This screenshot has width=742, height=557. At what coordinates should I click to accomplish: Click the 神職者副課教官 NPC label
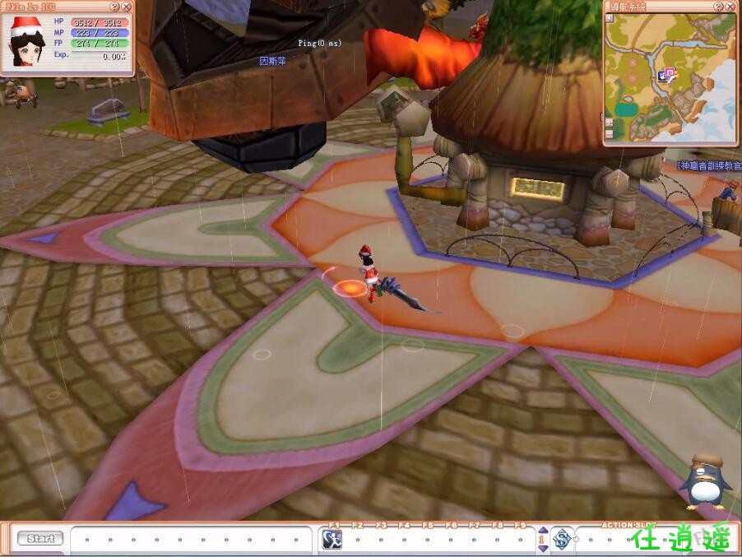coord(709,165)
